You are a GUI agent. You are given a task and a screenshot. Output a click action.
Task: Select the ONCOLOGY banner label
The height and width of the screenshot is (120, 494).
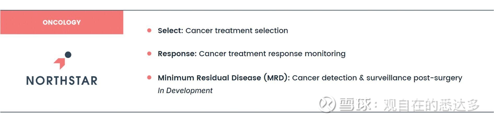[x=62, y=22]
